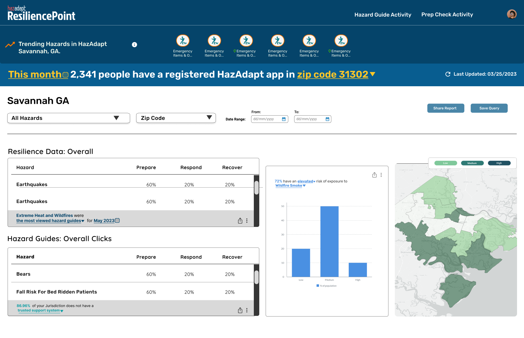The image size is (524, 338).
Task: Open the most viewed hazard guides dropdown
Action: point(50,221)
